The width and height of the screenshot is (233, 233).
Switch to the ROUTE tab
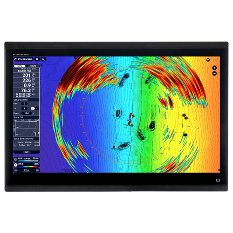33,66
